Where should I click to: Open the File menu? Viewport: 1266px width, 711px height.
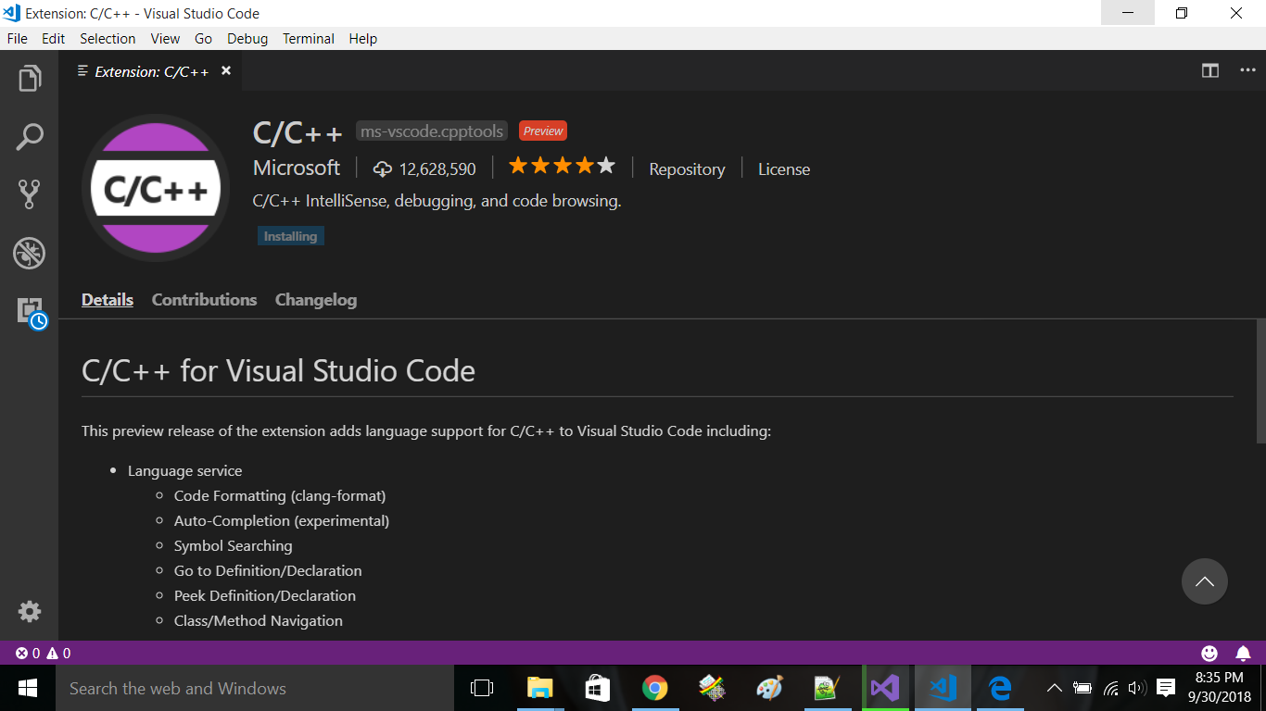coord(18,39)
